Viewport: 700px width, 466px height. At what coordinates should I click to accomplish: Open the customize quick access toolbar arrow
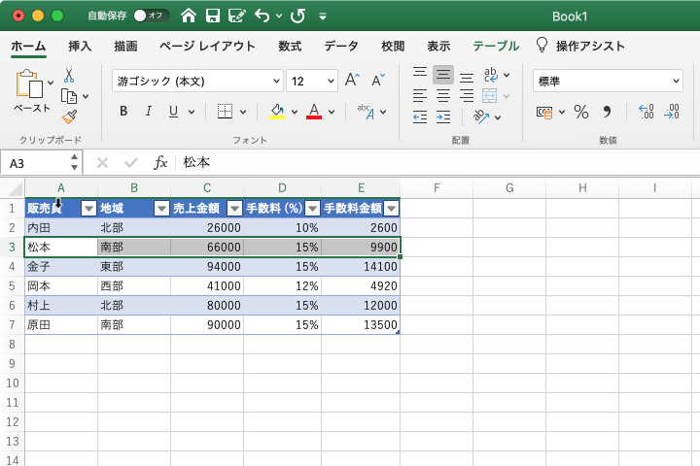pyautogui.click(x=323, y=17)
